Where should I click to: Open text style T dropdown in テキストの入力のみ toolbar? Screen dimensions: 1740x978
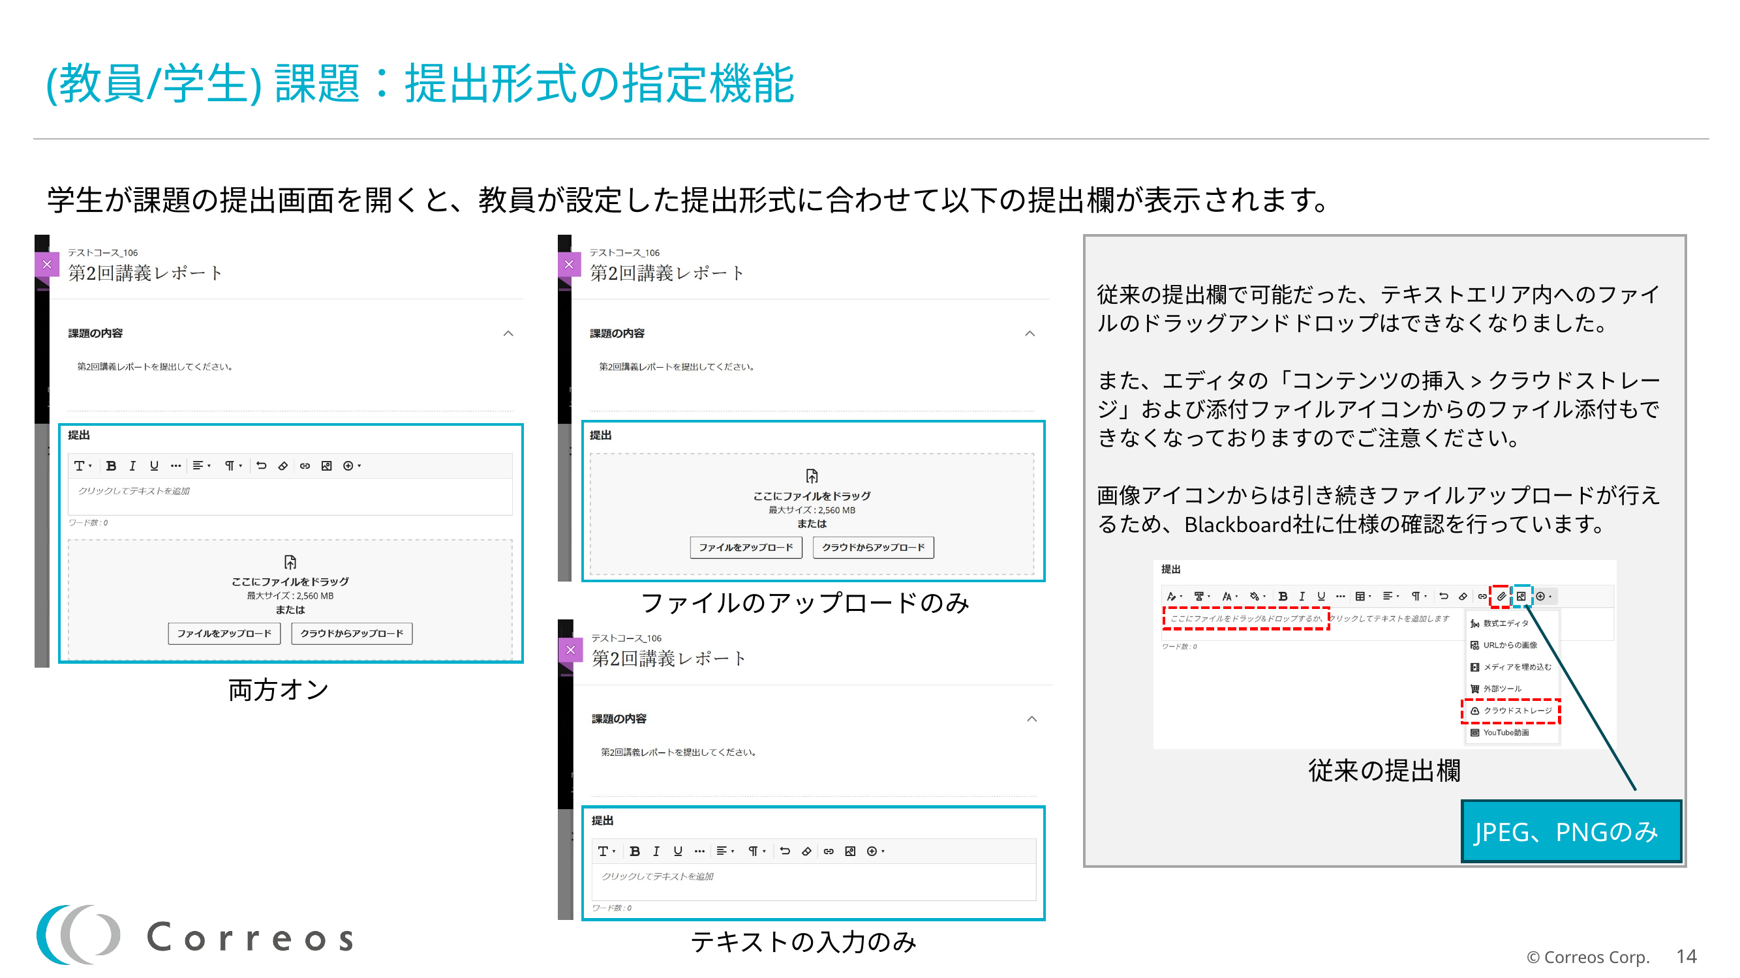606,851
